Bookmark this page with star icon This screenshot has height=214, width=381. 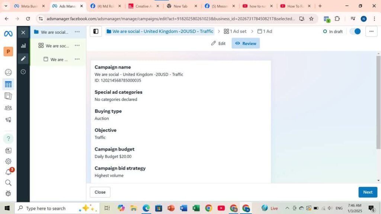311,19
